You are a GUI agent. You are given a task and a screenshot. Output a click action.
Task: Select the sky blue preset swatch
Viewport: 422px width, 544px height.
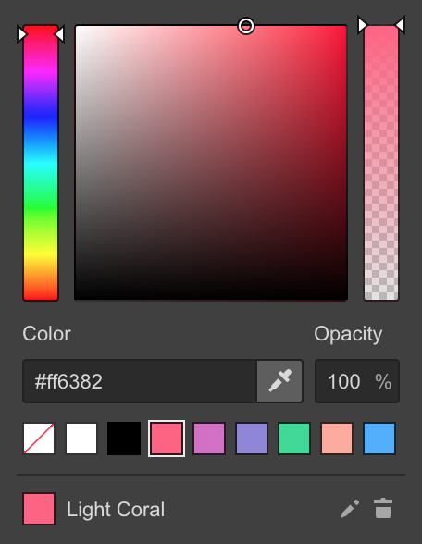pos(379,439)
